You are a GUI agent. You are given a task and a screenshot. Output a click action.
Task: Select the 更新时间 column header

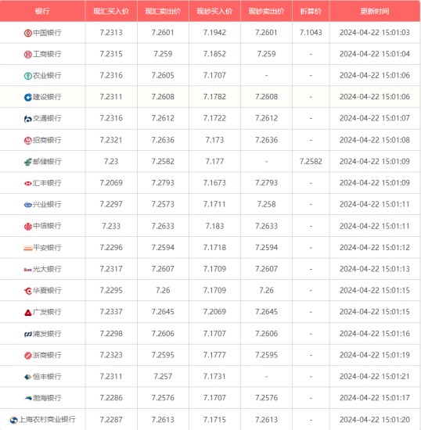point(375,11)
